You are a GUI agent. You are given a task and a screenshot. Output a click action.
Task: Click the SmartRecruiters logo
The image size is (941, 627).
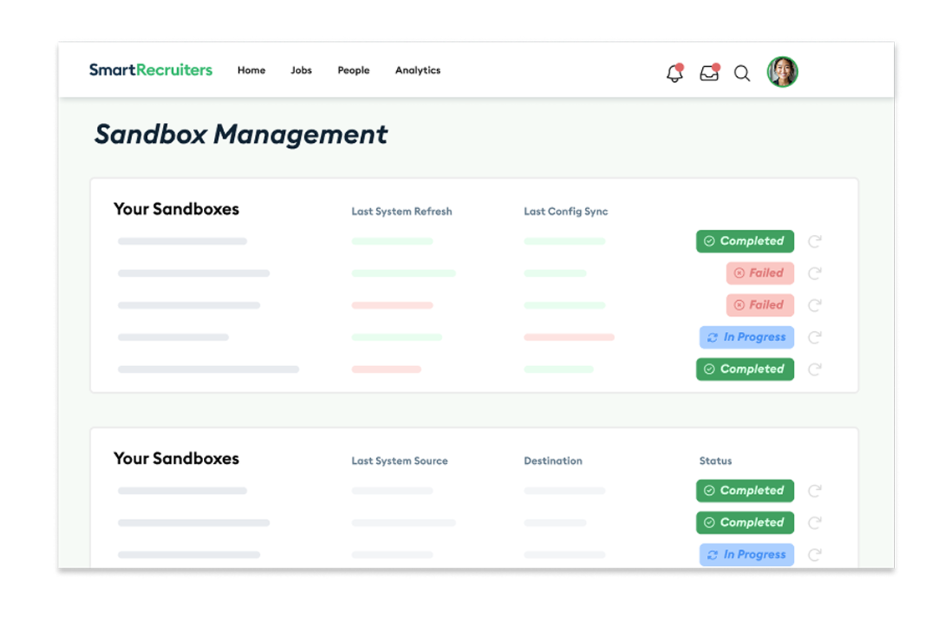[x=150, y=70]
